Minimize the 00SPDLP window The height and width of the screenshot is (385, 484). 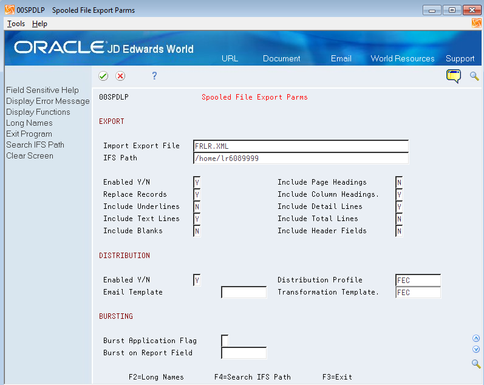click(432, 10)
